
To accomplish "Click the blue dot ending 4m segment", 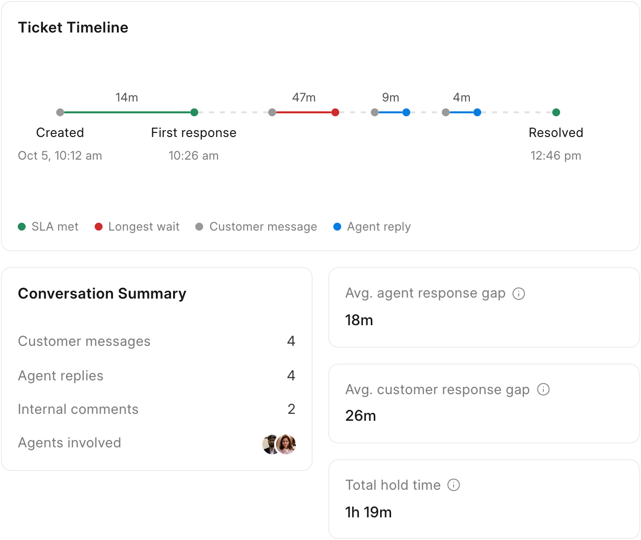I will tap(477, 112).
